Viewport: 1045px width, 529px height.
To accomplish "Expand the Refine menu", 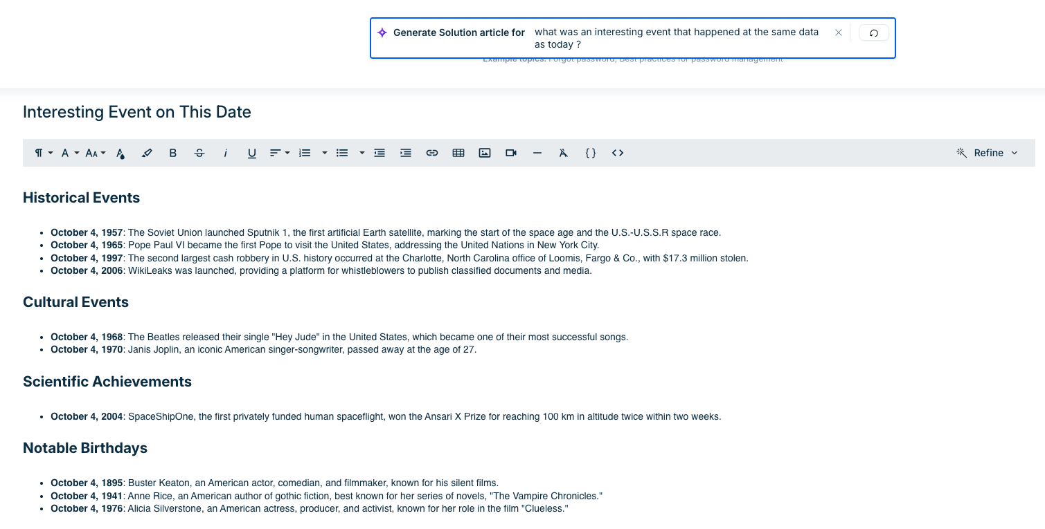I will coord(988,153).
